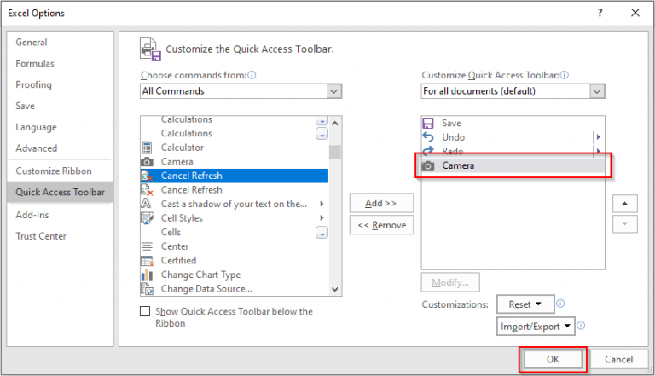Click the Certified table icon

(147, 261)
